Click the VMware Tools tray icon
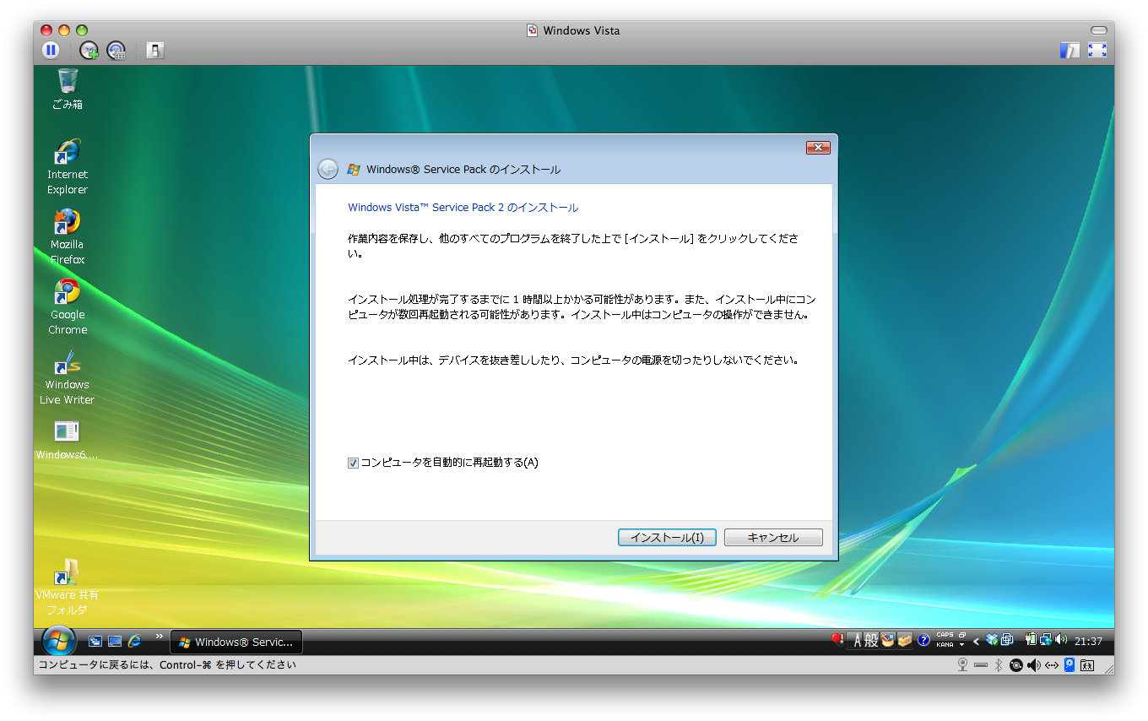 [1007, 640]
